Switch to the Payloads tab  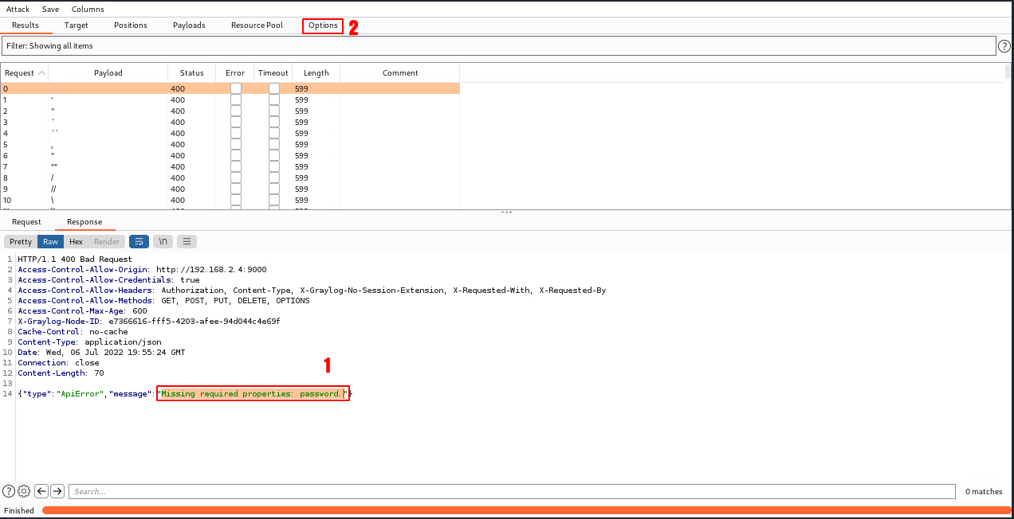tap(189, 25)
